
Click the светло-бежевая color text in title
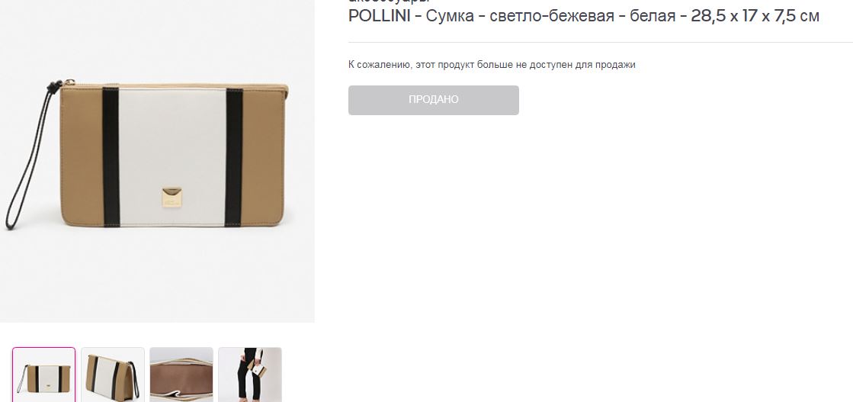click(x=552, y=16)
